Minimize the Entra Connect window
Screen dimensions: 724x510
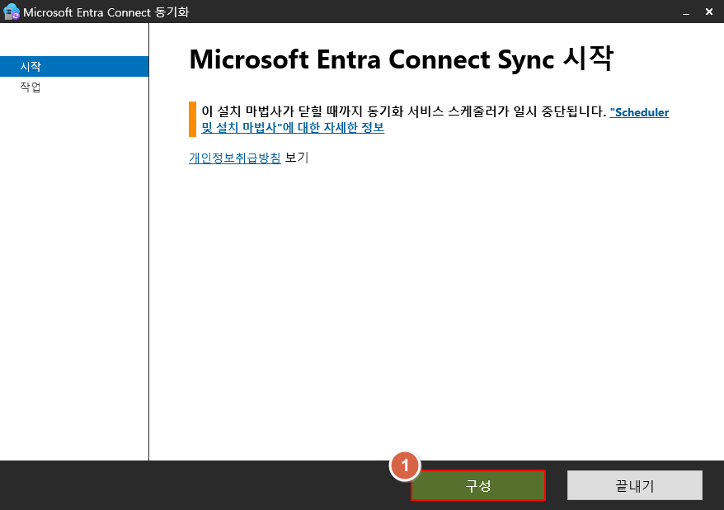click(686, 12)
